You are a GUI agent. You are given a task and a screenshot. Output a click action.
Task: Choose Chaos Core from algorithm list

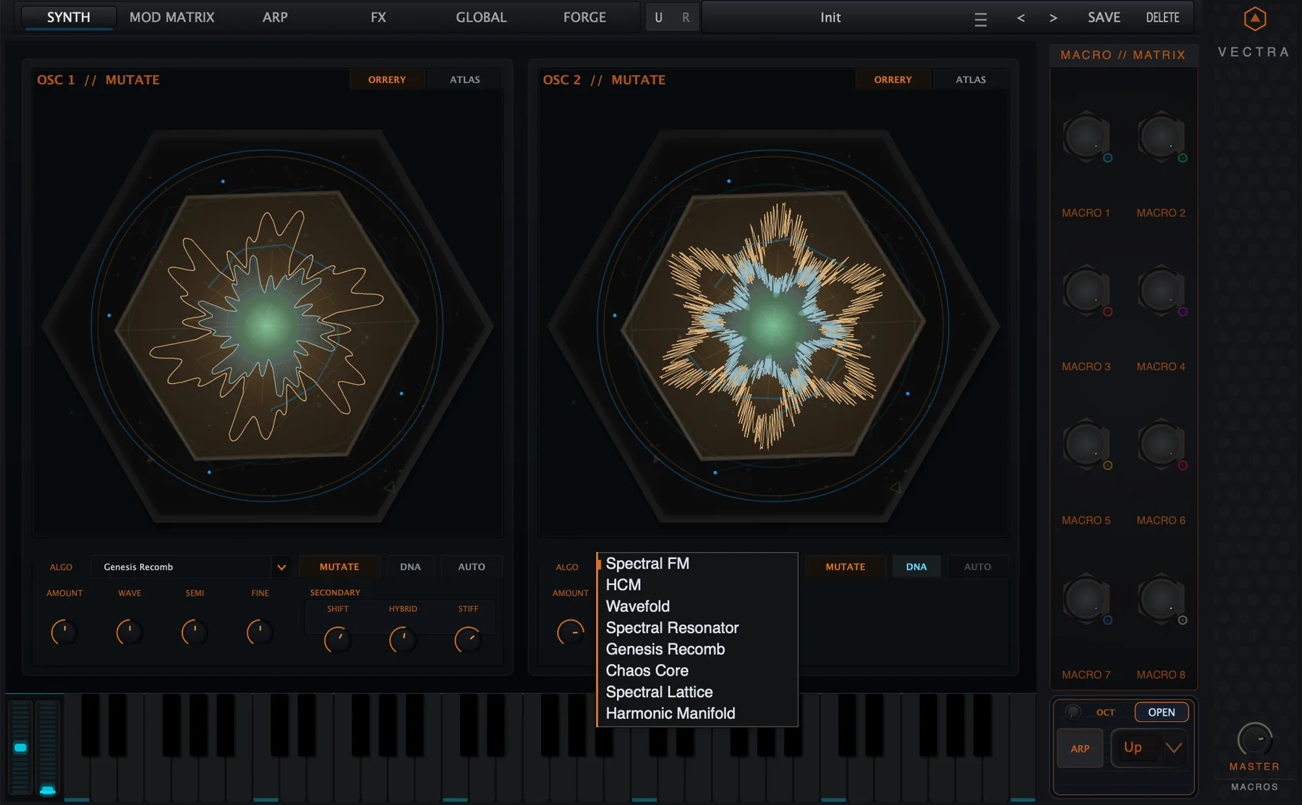click(697, 670)
